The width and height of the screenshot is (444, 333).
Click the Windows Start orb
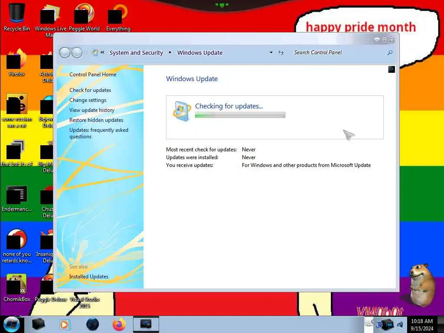11,324
